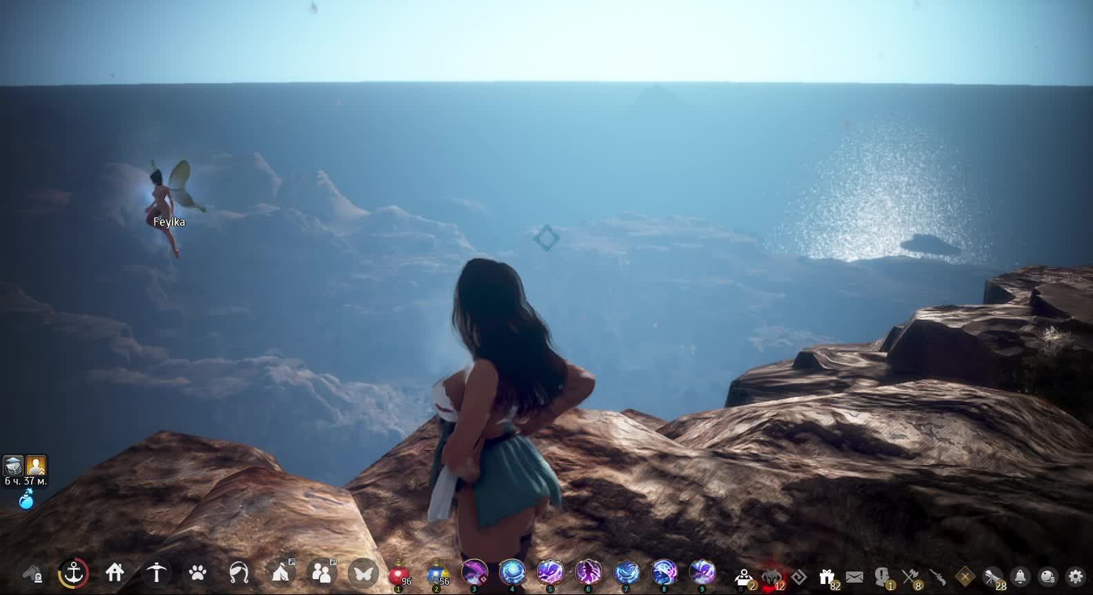Open the two-people party icon
Viewport: 1093px width, 595px height.
322,572
